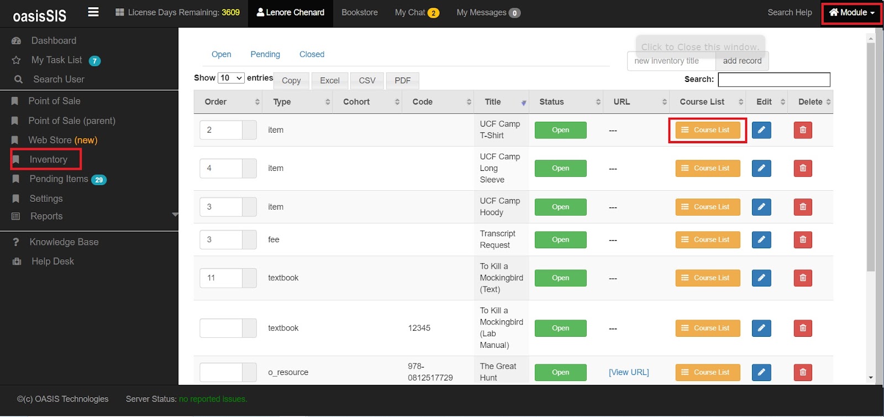Edit the Transcript Request fee
The height and width of the screenshot is (417, 884).
click(x=761, y=239)
